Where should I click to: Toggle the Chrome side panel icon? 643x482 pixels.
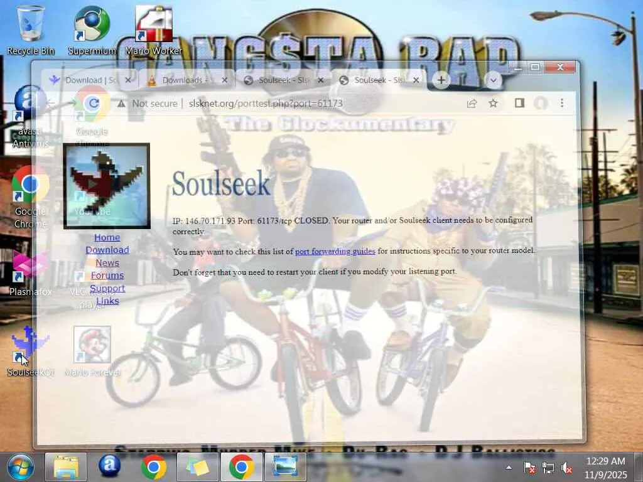click(519, 103)
